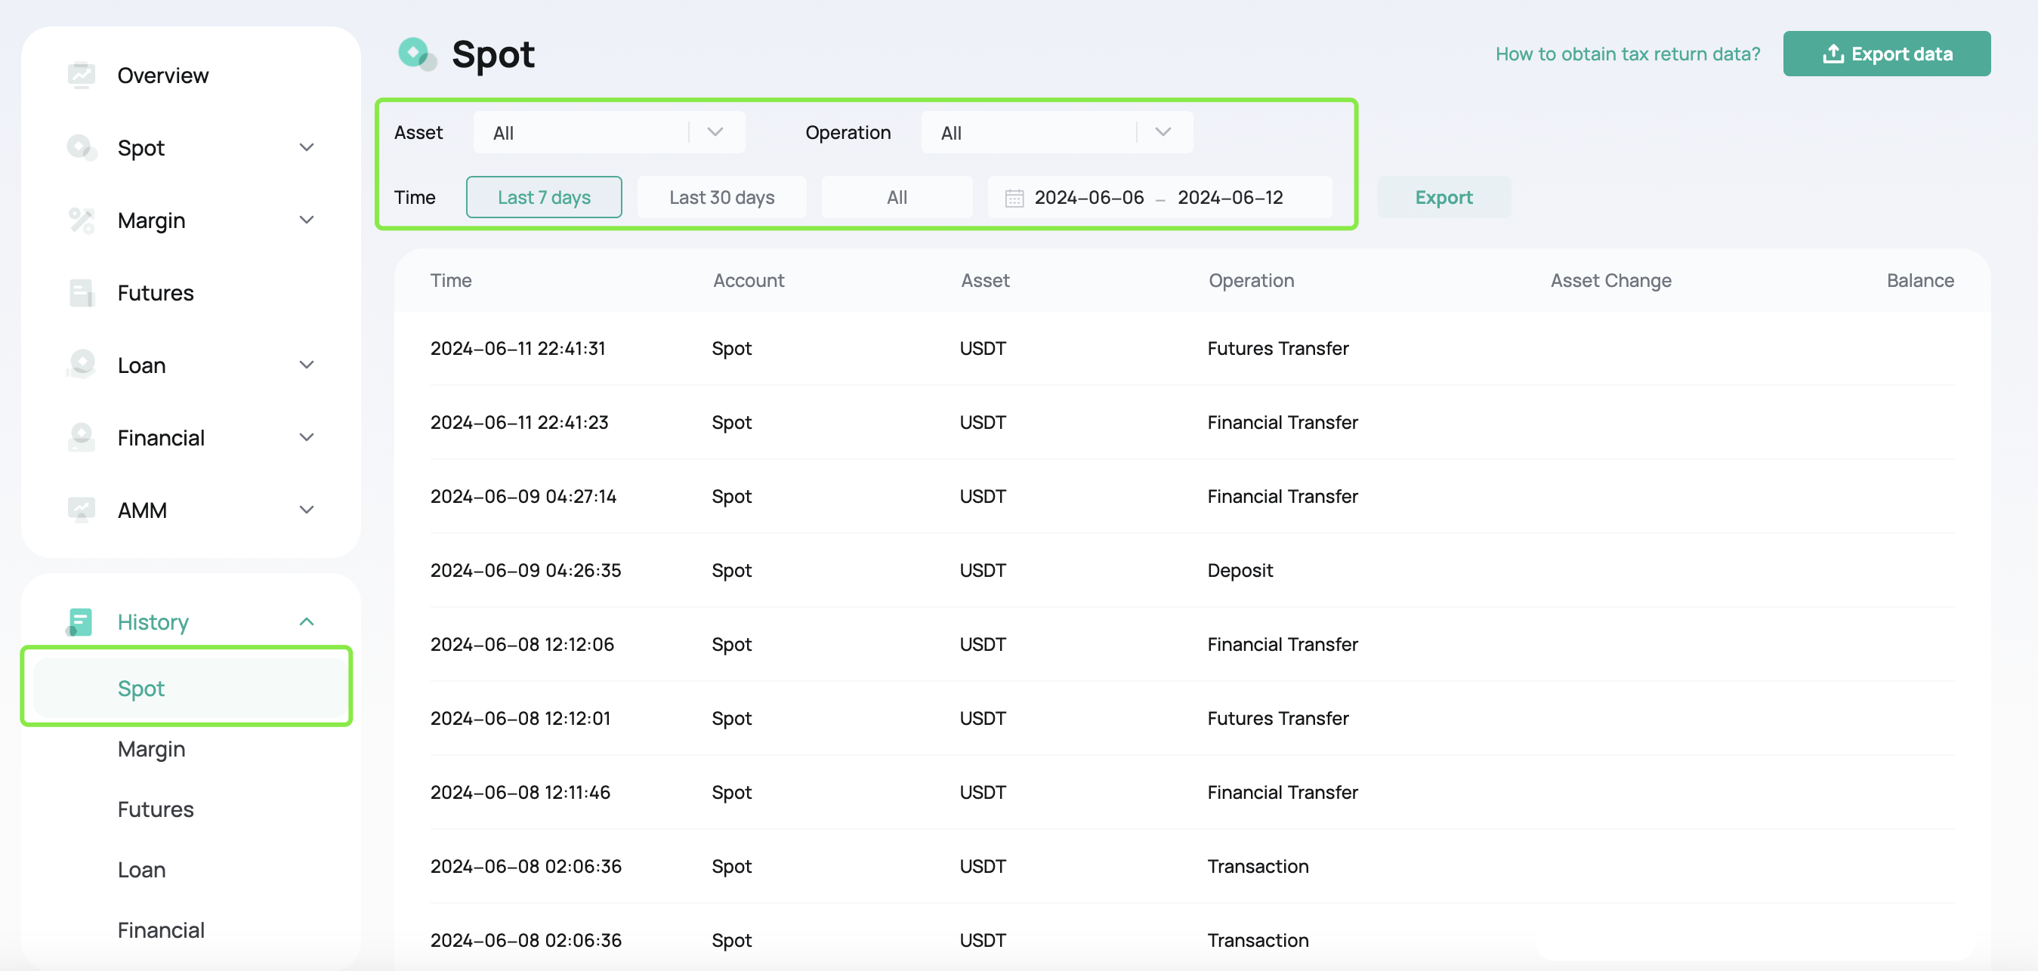Click the AMM icon in sidebar
The width and height of the screenshot is (2038, 971).
point(82,510)
